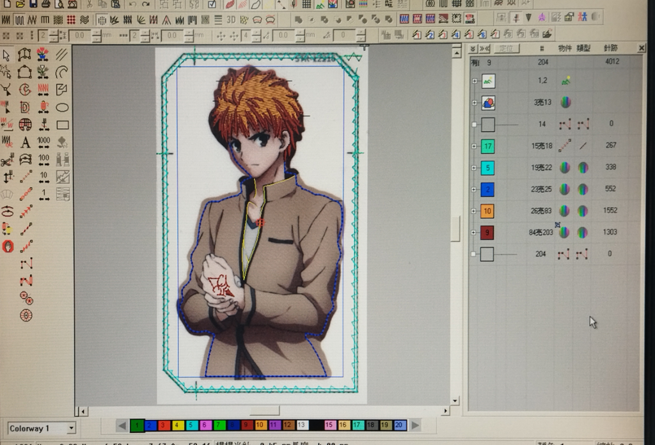
Task: Click the grid display icon
Action: pos(306,4)
